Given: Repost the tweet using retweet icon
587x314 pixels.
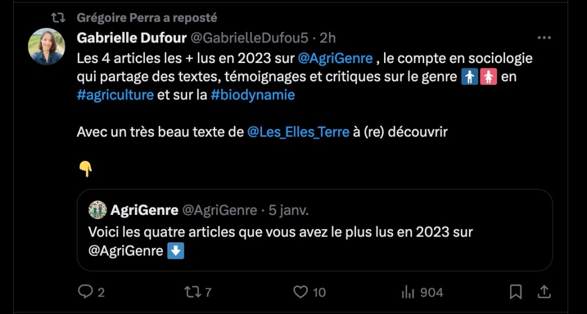Looking at the screenshot, I should tap(191, 292).
